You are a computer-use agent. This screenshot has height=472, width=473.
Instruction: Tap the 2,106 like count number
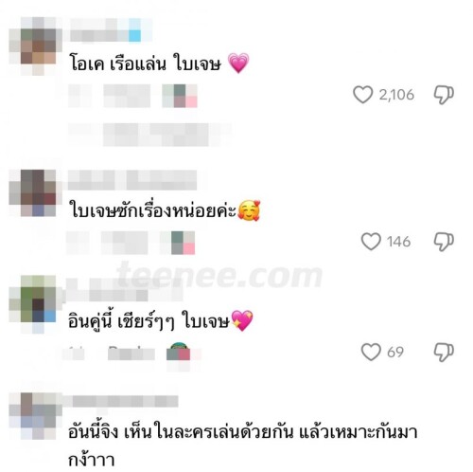click(x=396, y=95)
